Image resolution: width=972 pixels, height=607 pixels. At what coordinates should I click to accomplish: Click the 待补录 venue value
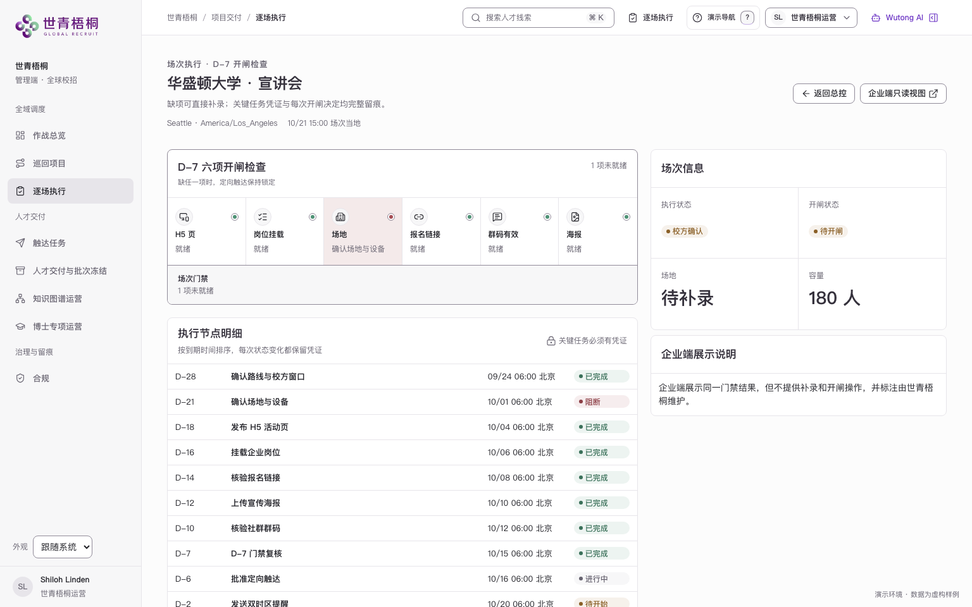click(687, 298)
